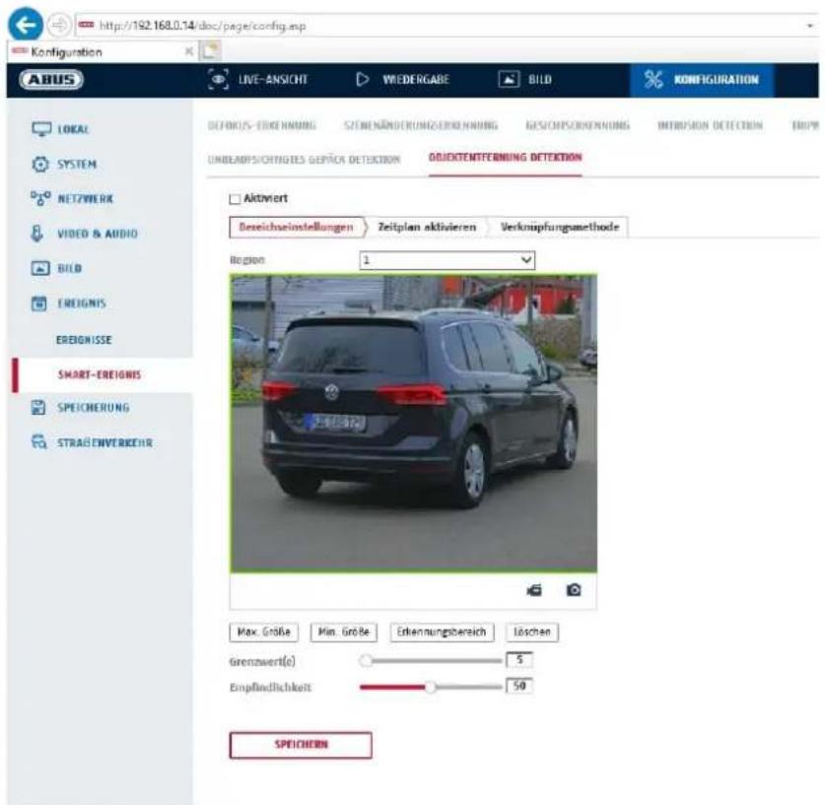The width and height of the screenshot is (825, 805).
Task: Click the Grenzwert(e) slider handle
Action: (366, 660)
